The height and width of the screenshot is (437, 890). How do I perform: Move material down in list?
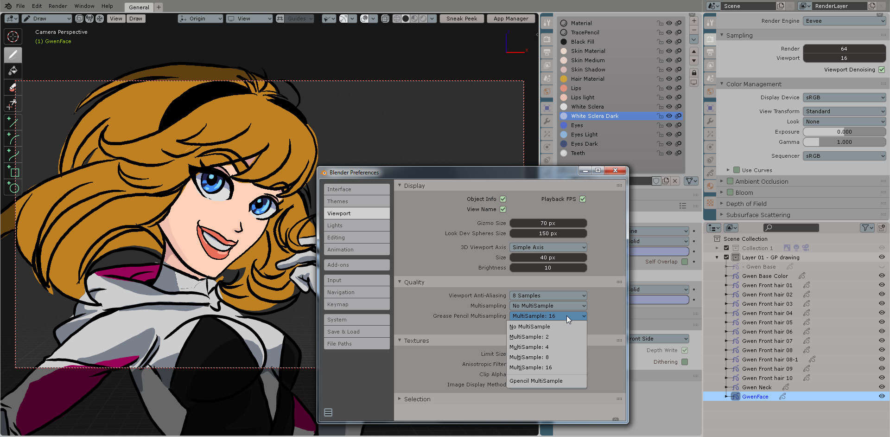click(x=694, y=61)
